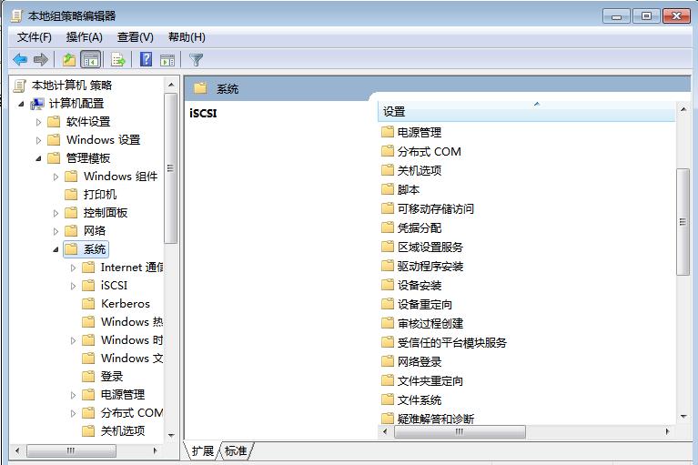Click the 凭据分配 folder icon in settings list
Viewport: 698px width, 465px height.
click(388, 227)
